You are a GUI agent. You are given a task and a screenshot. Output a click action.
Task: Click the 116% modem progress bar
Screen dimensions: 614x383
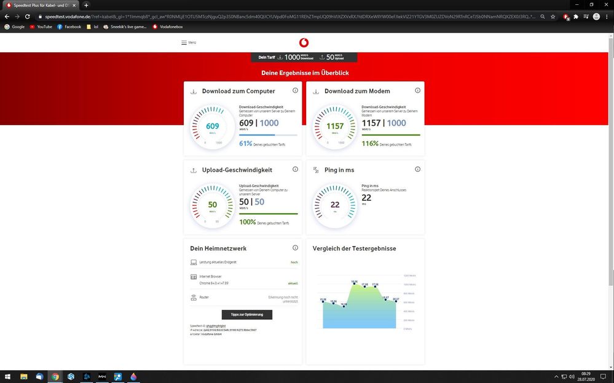(391, 135)
